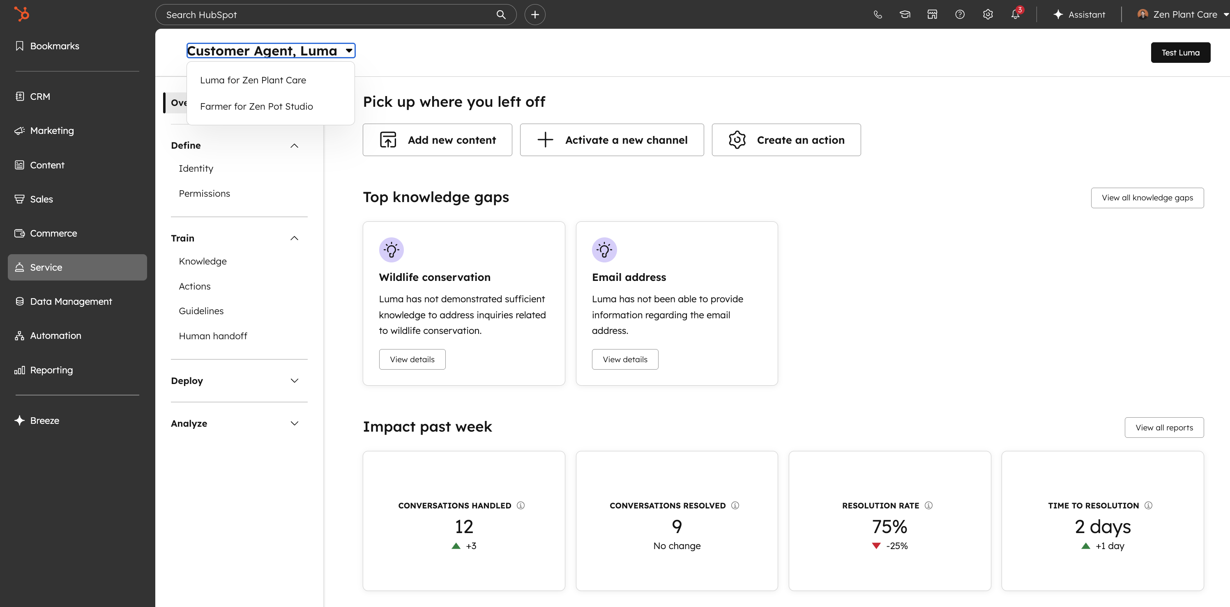Click the Wildlife conservation lightbulb icon
Viewport: 1230px width, 607px height.
click(x=391, y=250)
